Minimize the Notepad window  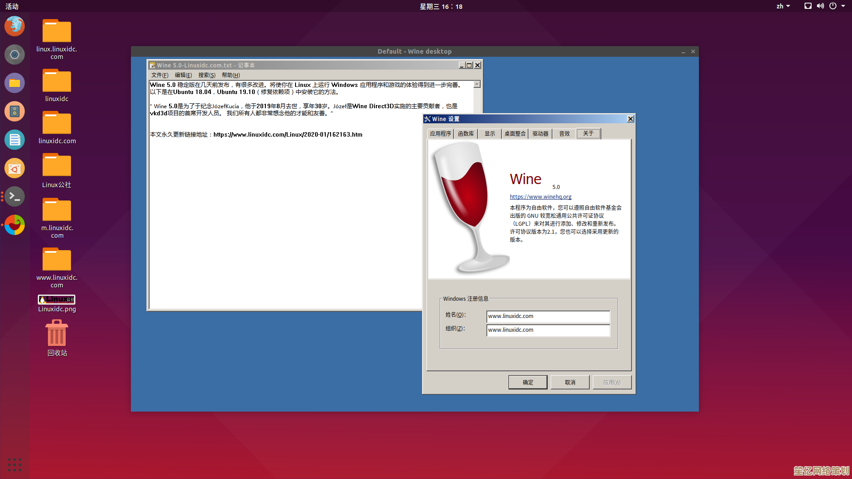pyautogui.click(x=461, y=65)
